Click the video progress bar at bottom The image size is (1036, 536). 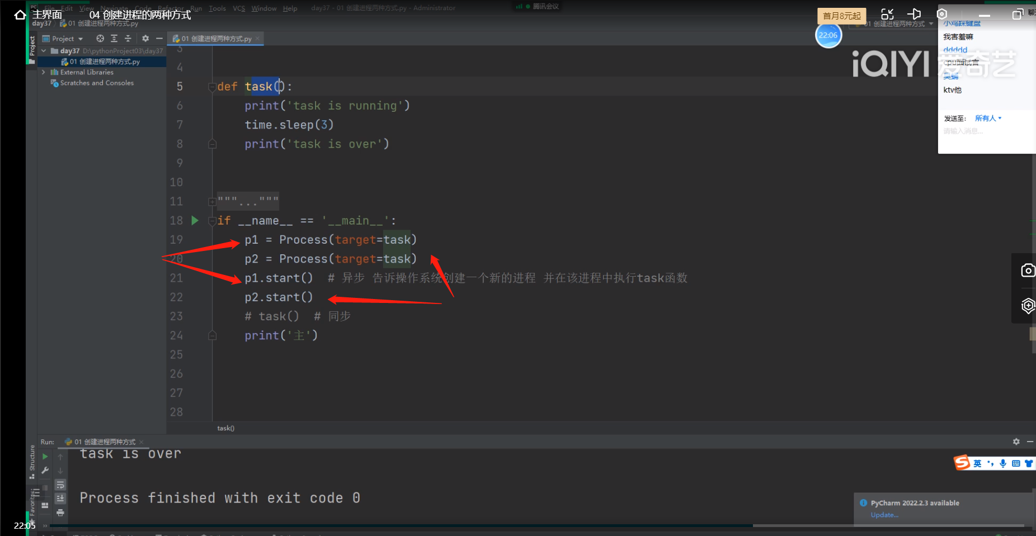tap(537, 525)
